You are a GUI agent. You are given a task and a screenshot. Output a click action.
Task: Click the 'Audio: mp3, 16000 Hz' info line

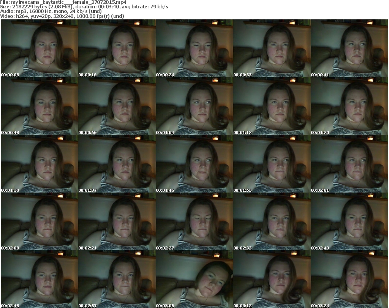pyautogui.click(x=51, y=11)
